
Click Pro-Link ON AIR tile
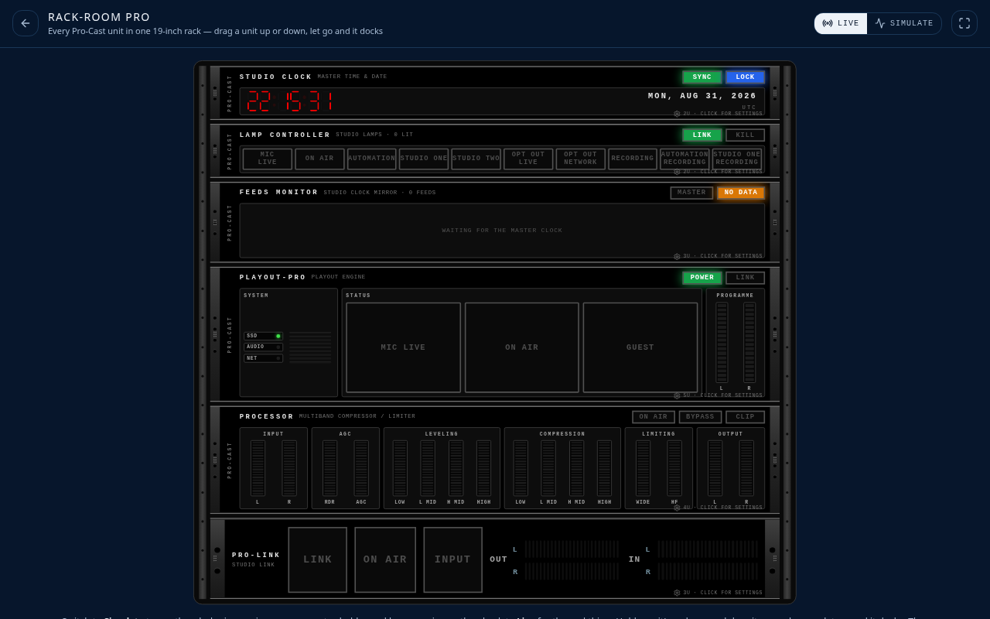pos(385,559)
